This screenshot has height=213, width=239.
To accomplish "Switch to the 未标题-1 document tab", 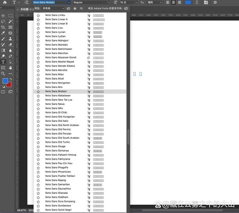I will click(x=26, y=9).
